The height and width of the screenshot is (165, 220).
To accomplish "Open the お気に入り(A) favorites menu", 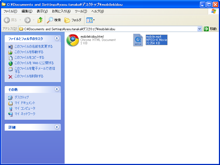I will click(x=61, y=11).
